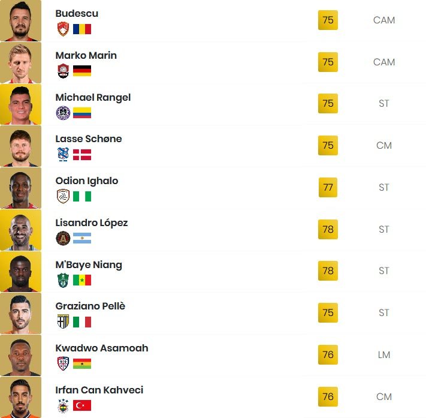Click Michael Rangel's player photo thumbnail

(20, 104)
